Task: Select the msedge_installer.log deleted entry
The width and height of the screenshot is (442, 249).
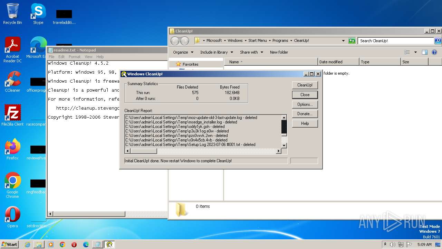Action: click(x=181, y=122)
